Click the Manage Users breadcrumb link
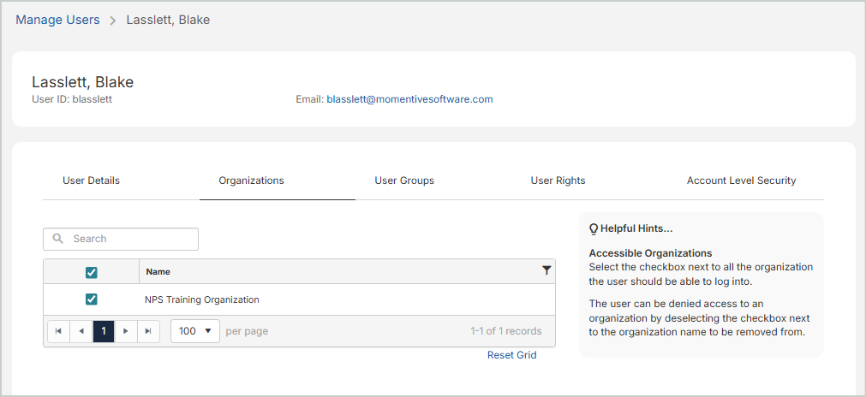866x397 pixels. pyautogui.click(x=57, y=20)
